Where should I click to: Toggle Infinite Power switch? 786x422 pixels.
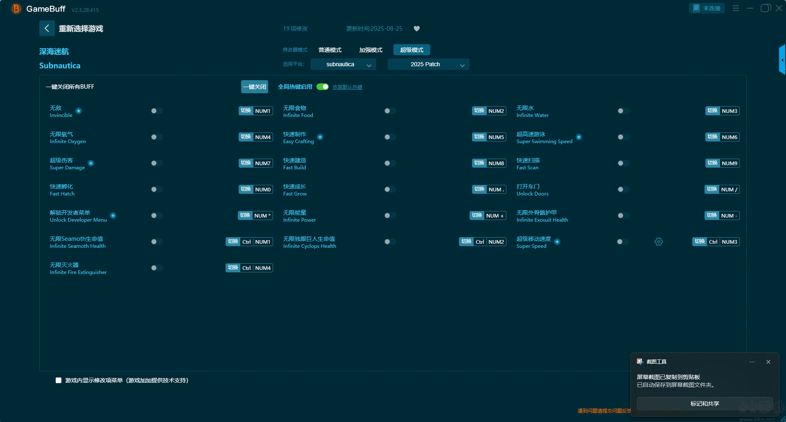(x=390, y=215)
